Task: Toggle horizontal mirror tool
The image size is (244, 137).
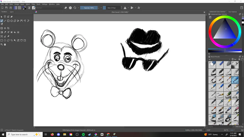Action: (125, 8)
